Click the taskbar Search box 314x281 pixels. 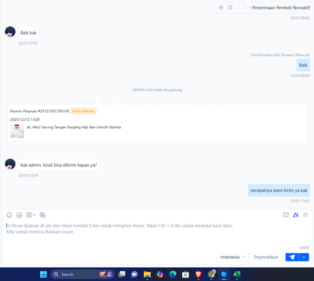point(83,274)
